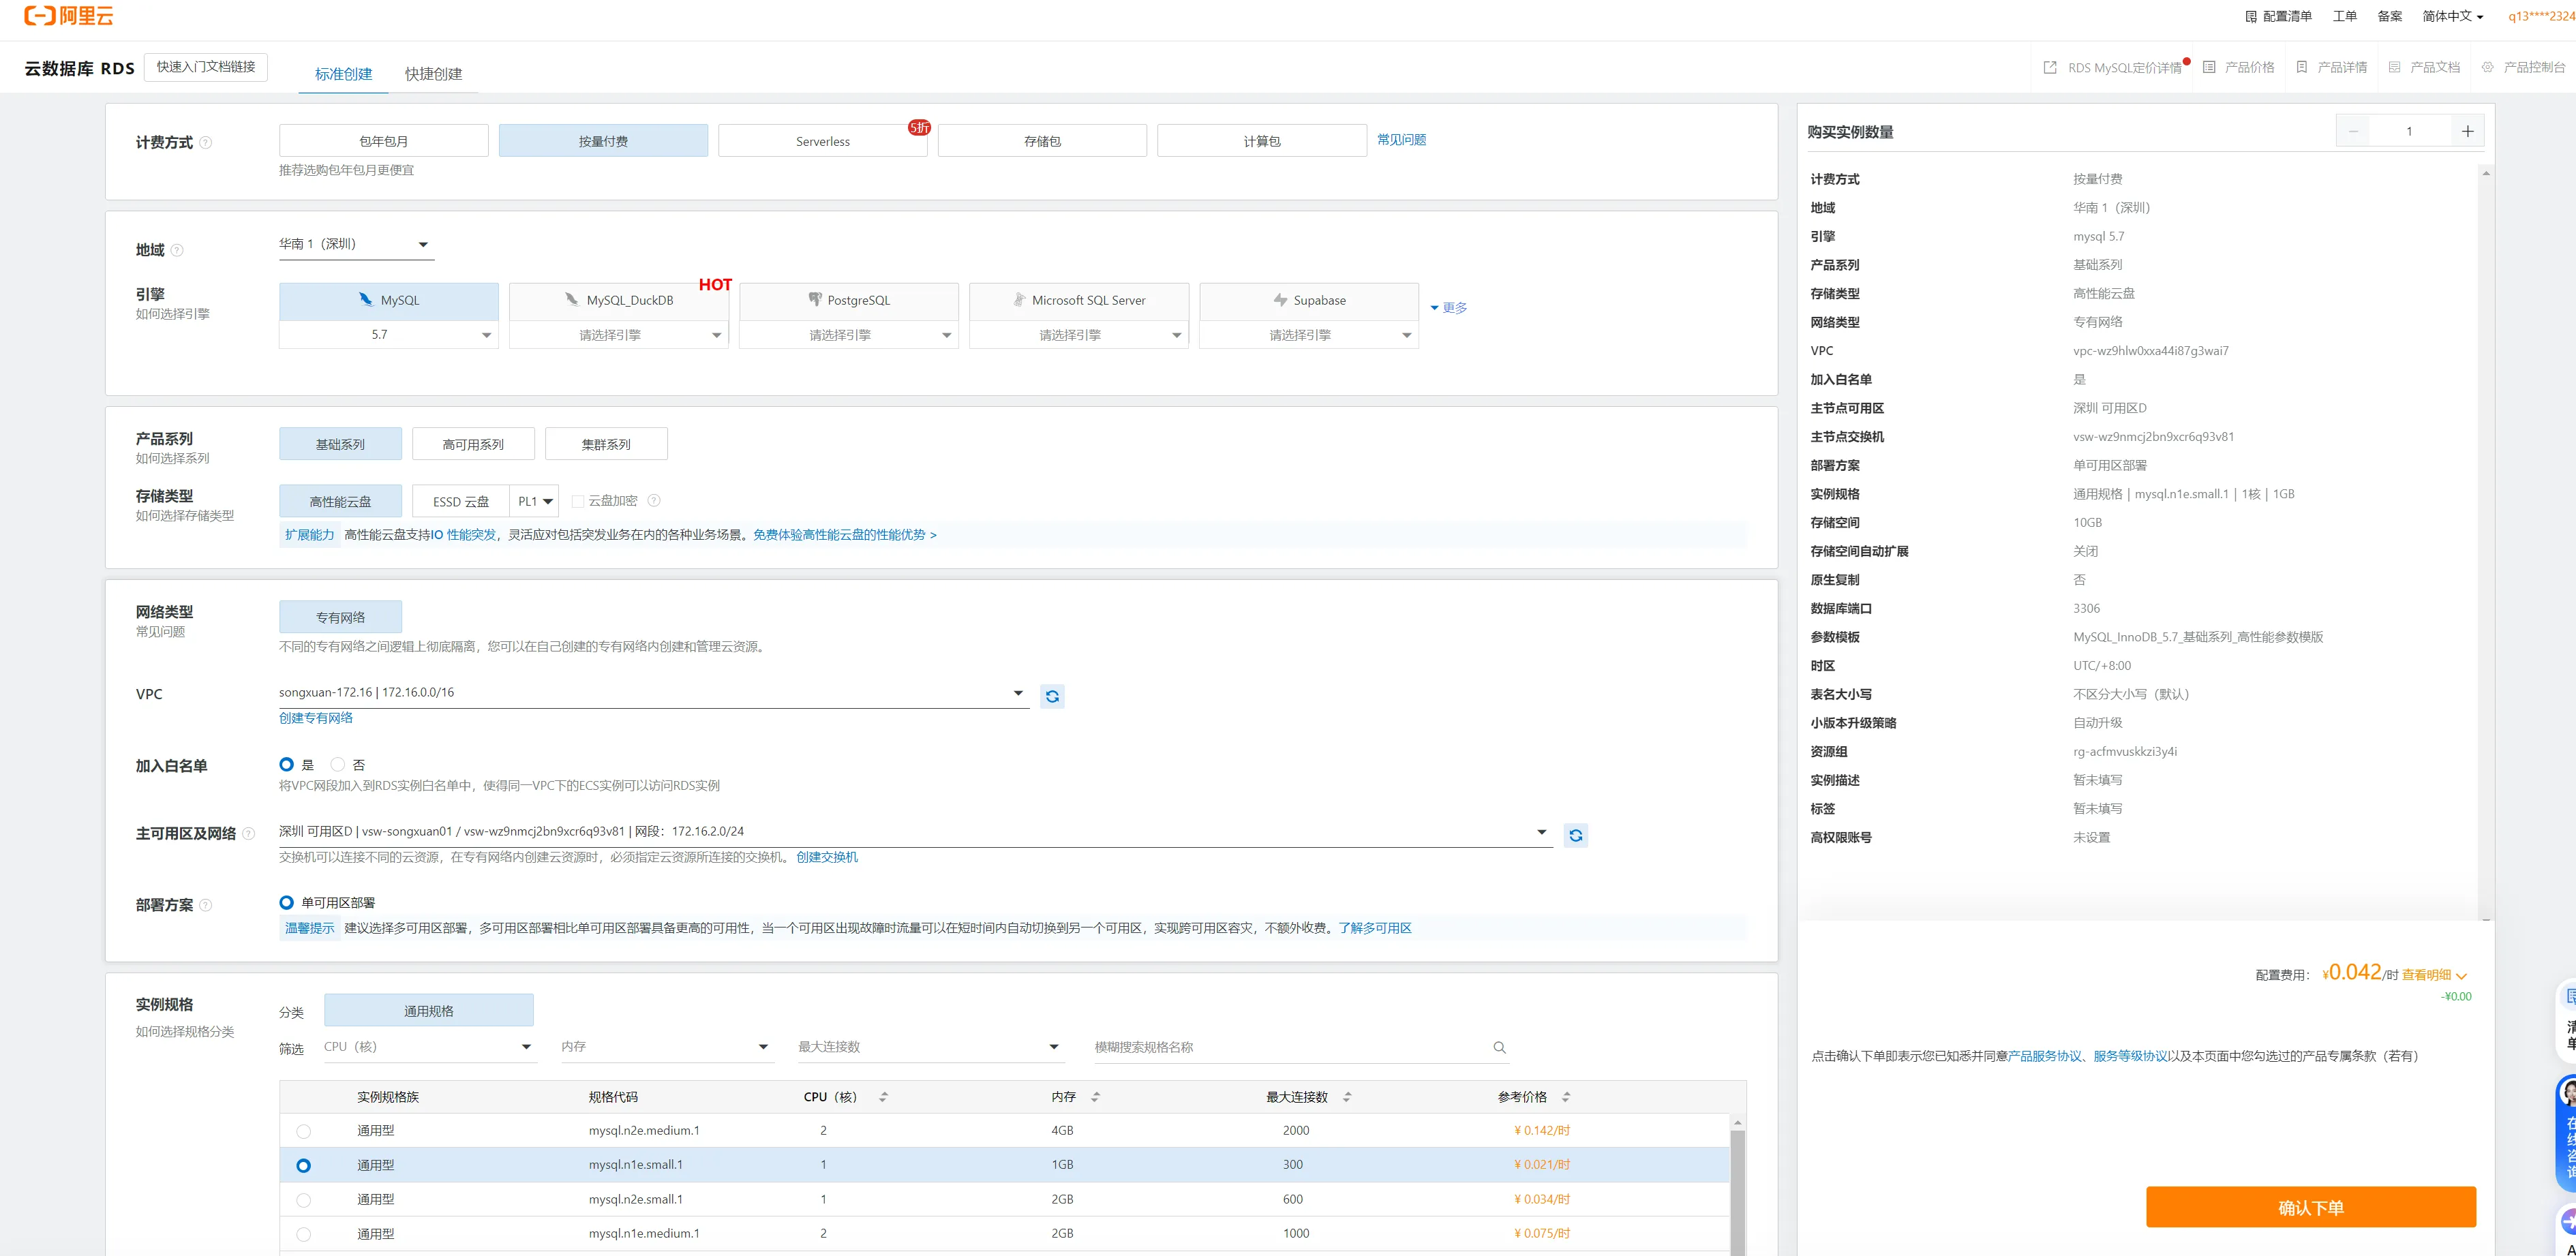Click the Alibaba Cloud logo

68,16
